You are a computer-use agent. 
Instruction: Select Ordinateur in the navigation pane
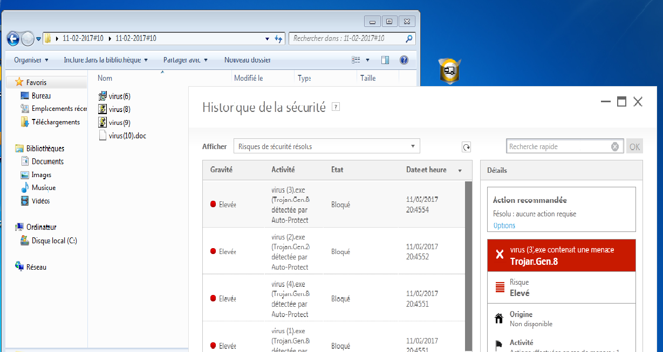[36, 227]
